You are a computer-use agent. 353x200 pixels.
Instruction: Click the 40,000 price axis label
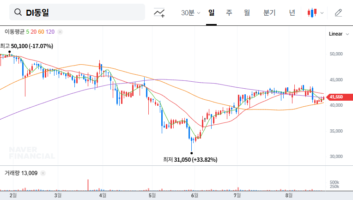(336, 105)
